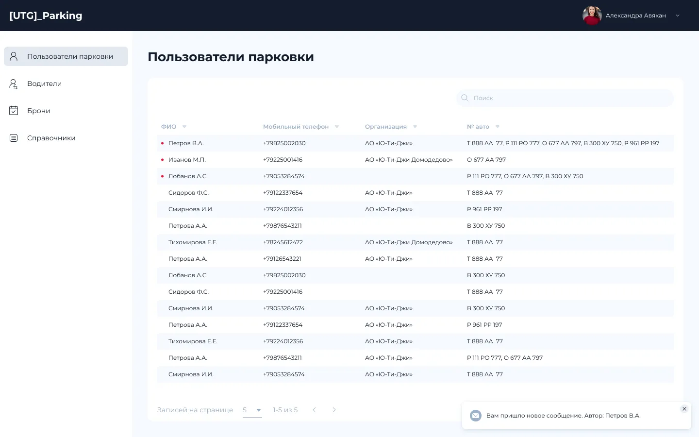This screenshot has height=437, width=699.
Task: Click the № авто column header
Action: click(x=478, y=127)
